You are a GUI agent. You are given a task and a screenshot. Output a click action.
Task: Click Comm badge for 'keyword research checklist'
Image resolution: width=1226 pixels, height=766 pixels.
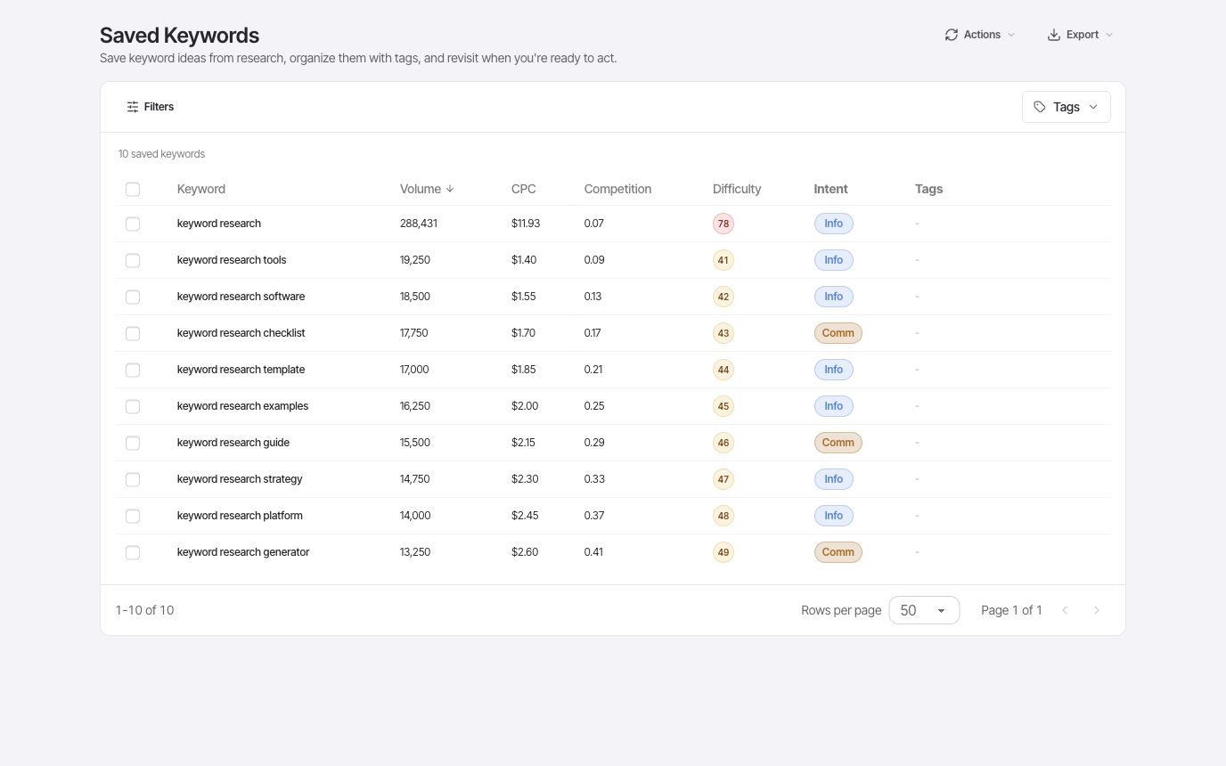[x=838, y=333]
